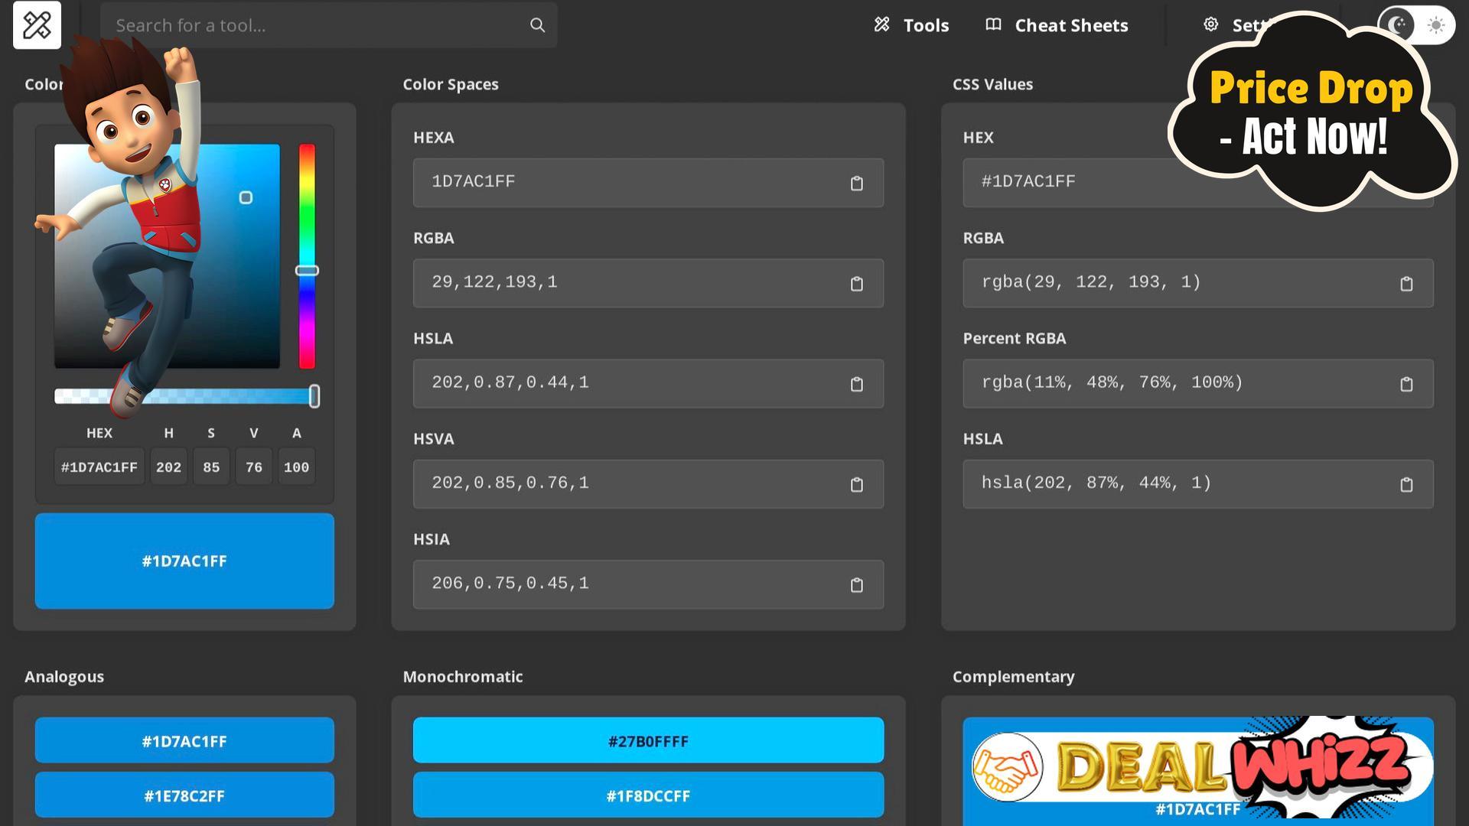Click the app logo in the header
This screenshot has width=1469, height=826.
point(37,25)
